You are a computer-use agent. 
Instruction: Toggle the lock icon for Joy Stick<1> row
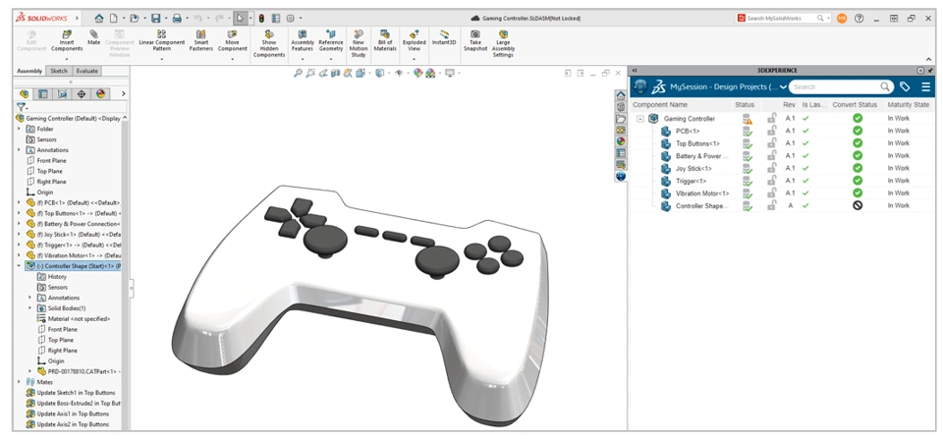pyautogui.click(x=772, y=168)
